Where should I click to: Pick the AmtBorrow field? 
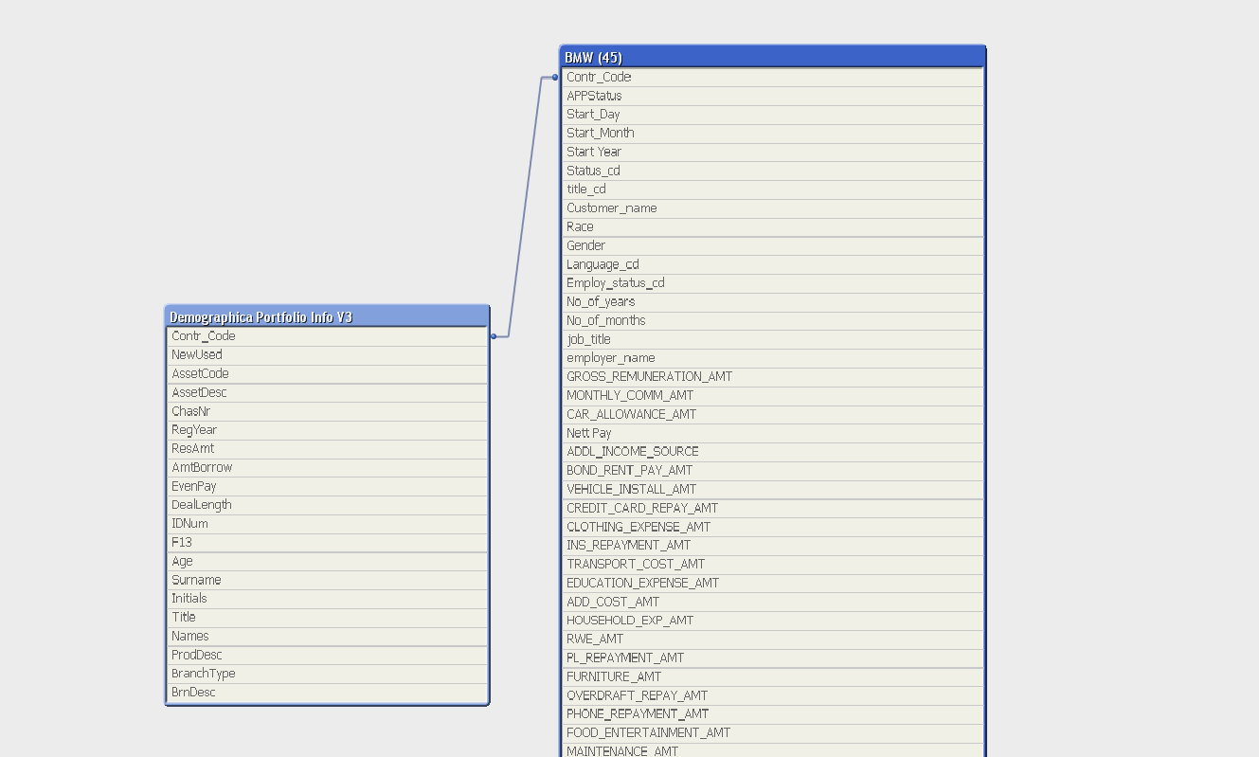tap(328, 468)
